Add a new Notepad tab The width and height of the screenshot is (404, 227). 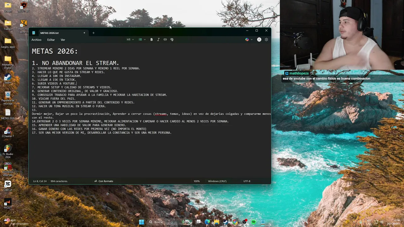(x=93, y=33)
